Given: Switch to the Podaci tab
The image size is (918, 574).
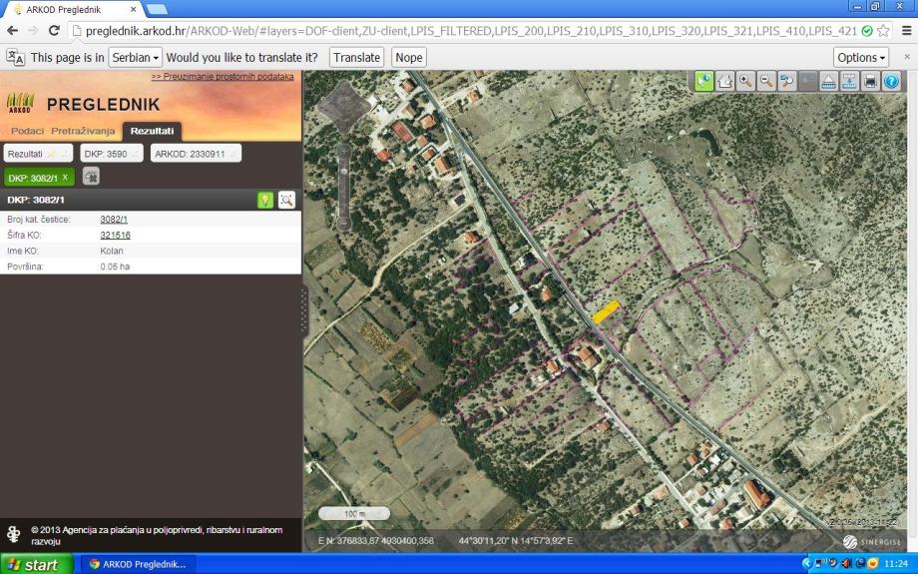Looking at the screenshot, I should tap(27, 131).
